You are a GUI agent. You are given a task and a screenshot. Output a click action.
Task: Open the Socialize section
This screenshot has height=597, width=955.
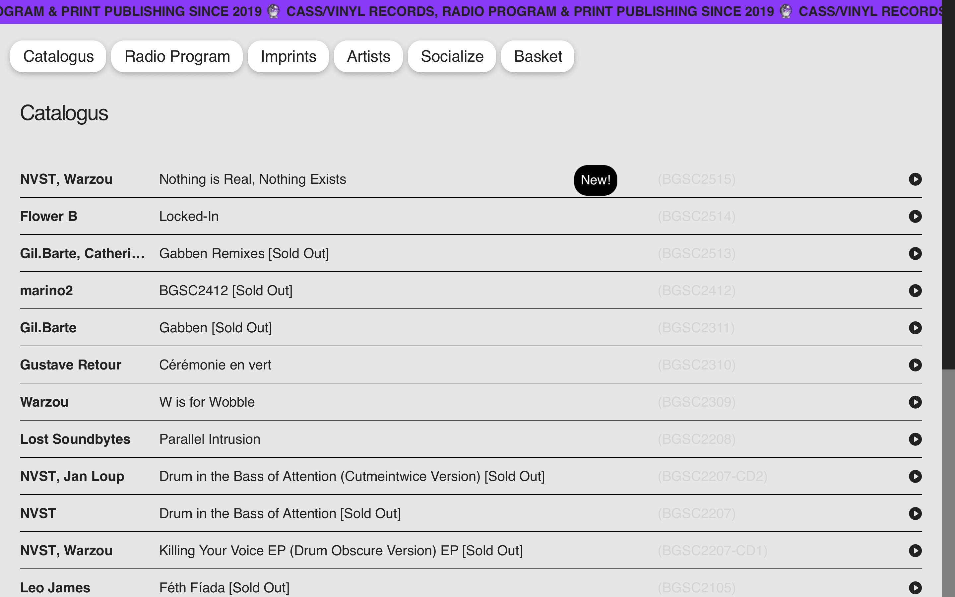tap(452, 56)
